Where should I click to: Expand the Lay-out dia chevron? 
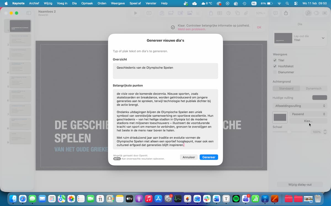(x=323, y=38)
